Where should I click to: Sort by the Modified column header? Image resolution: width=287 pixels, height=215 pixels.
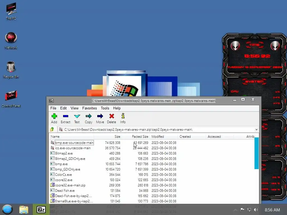click(x=164, y=137)
